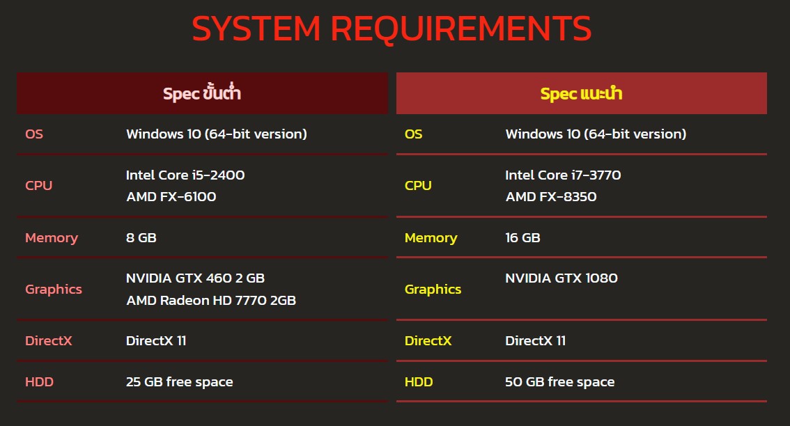Click the yellow HDD label in recommended specs

click(x=419, y=381)
